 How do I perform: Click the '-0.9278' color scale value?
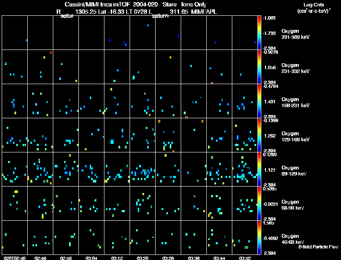point(271,52)
